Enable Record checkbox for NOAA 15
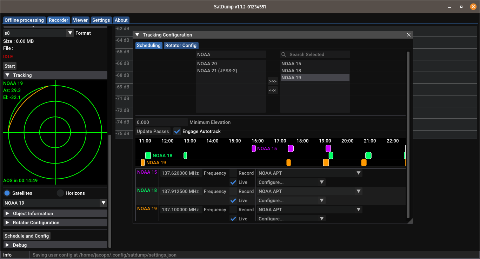 point(233,173)
